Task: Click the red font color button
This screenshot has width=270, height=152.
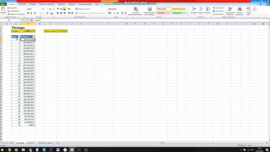Action: 51,13
